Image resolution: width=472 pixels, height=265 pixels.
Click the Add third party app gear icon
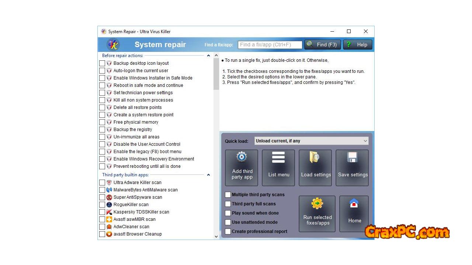click(242, 158)
